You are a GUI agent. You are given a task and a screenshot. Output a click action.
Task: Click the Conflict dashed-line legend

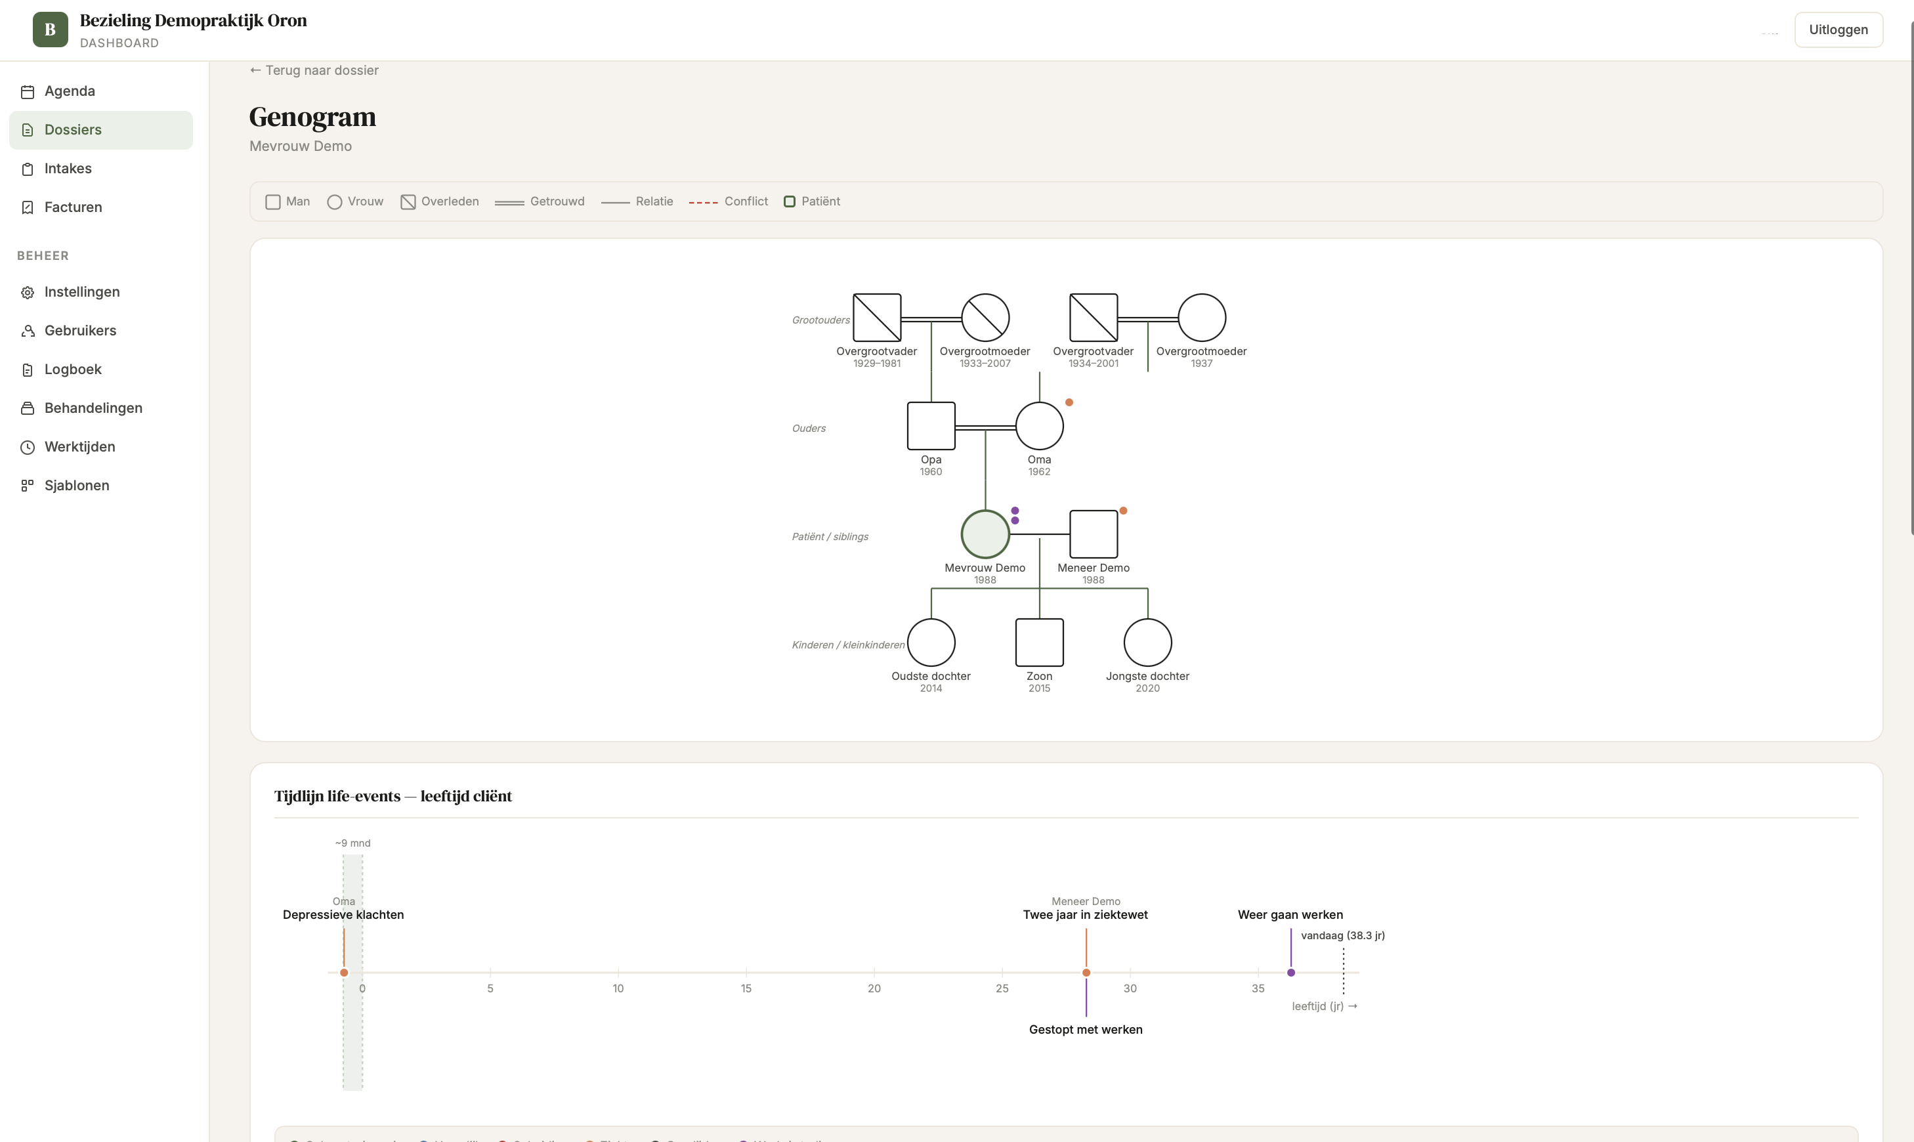(x=704, y=202)
